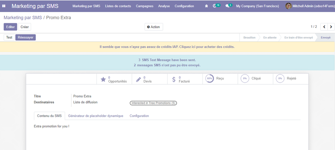Open the conversations chat bubble icon
The height and width of the screenshot is (150, 335).
(227, 6)
